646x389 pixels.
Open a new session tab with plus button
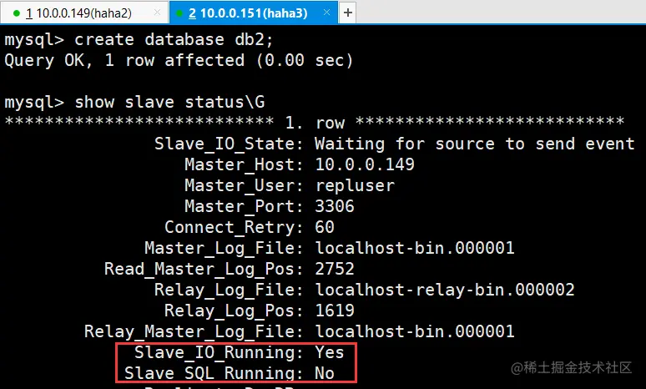pyautogui.click(x=348, y=13)
